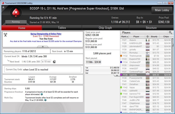
Task: Select player row Eupen4700
Action: coord(146,59)
